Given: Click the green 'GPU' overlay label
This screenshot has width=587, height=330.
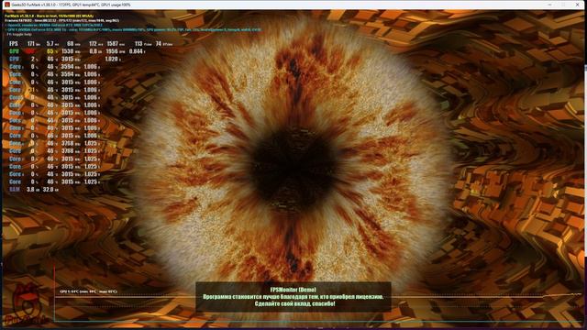Looking at the screenshot, I should coord(14,51).
